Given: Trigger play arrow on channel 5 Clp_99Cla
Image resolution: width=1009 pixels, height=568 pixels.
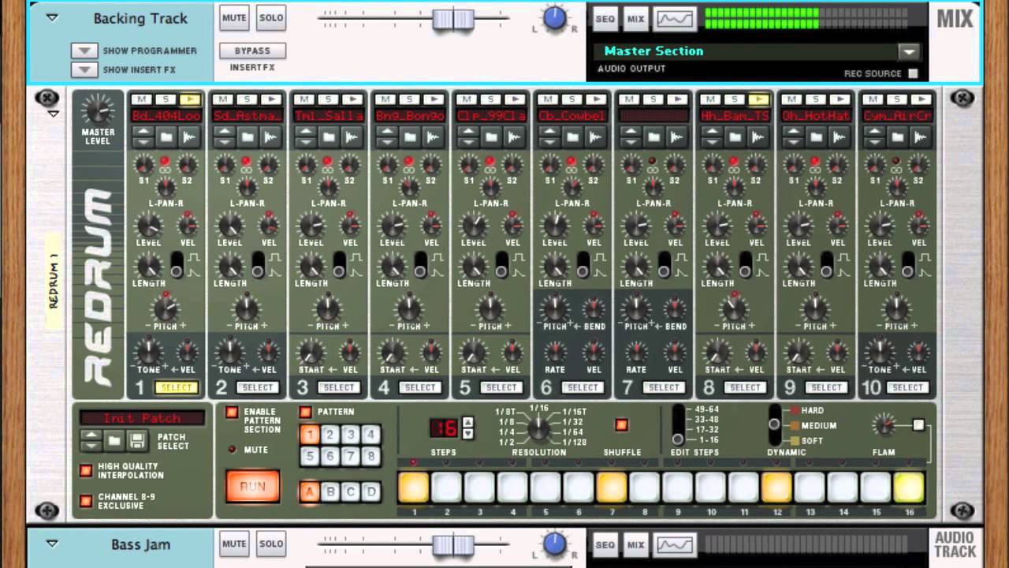Looking at the screenshot, I should pos(515,99).
